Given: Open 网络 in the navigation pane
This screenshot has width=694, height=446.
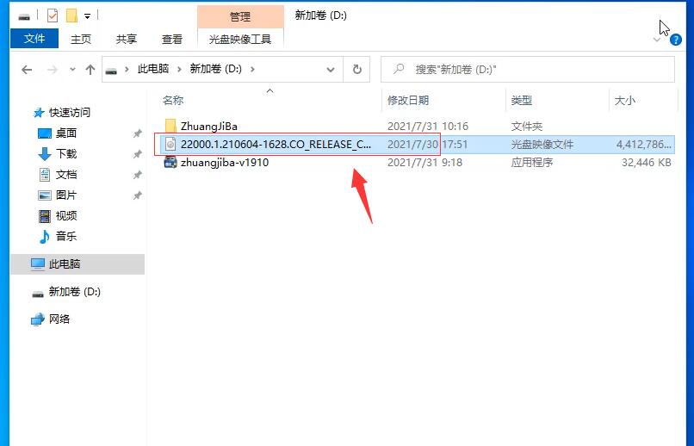Looking at the screenshot, I should click(59, 319).
